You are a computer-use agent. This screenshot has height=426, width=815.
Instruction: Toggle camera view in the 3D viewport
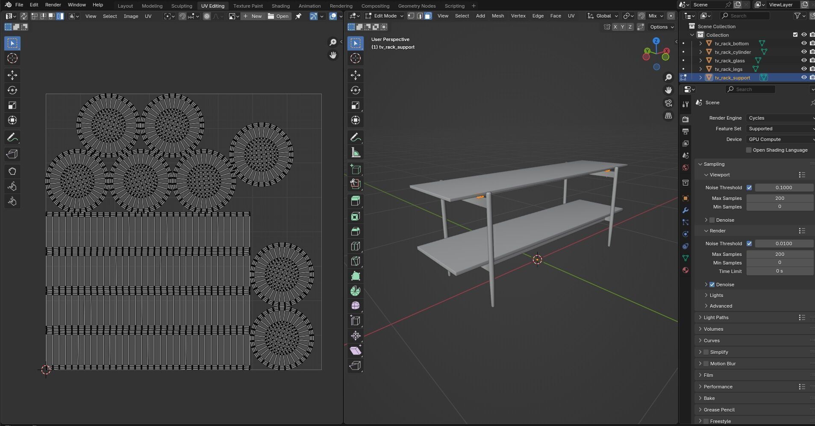pyautogui.click(x=668, y=103)
